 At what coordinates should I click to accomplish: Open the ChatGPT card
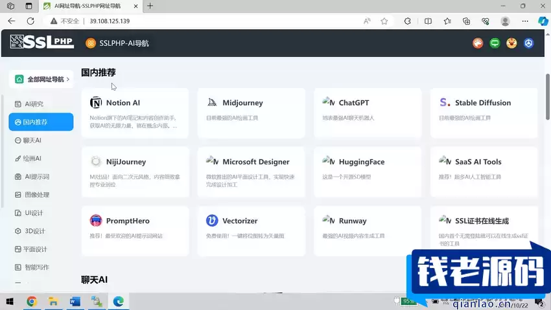pos(368,113)
